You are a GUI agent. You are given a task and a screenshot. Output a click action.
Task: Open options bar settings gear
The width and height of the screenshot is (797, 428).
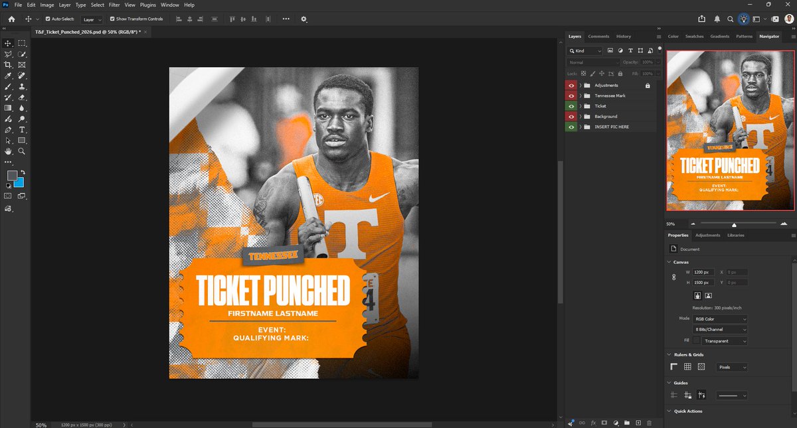point(304,19)
